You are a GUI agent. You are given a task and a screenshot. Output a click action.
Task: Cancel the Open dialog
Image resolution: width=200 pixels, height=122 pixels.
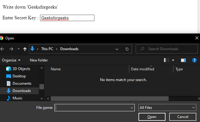[x=183, y=117]
